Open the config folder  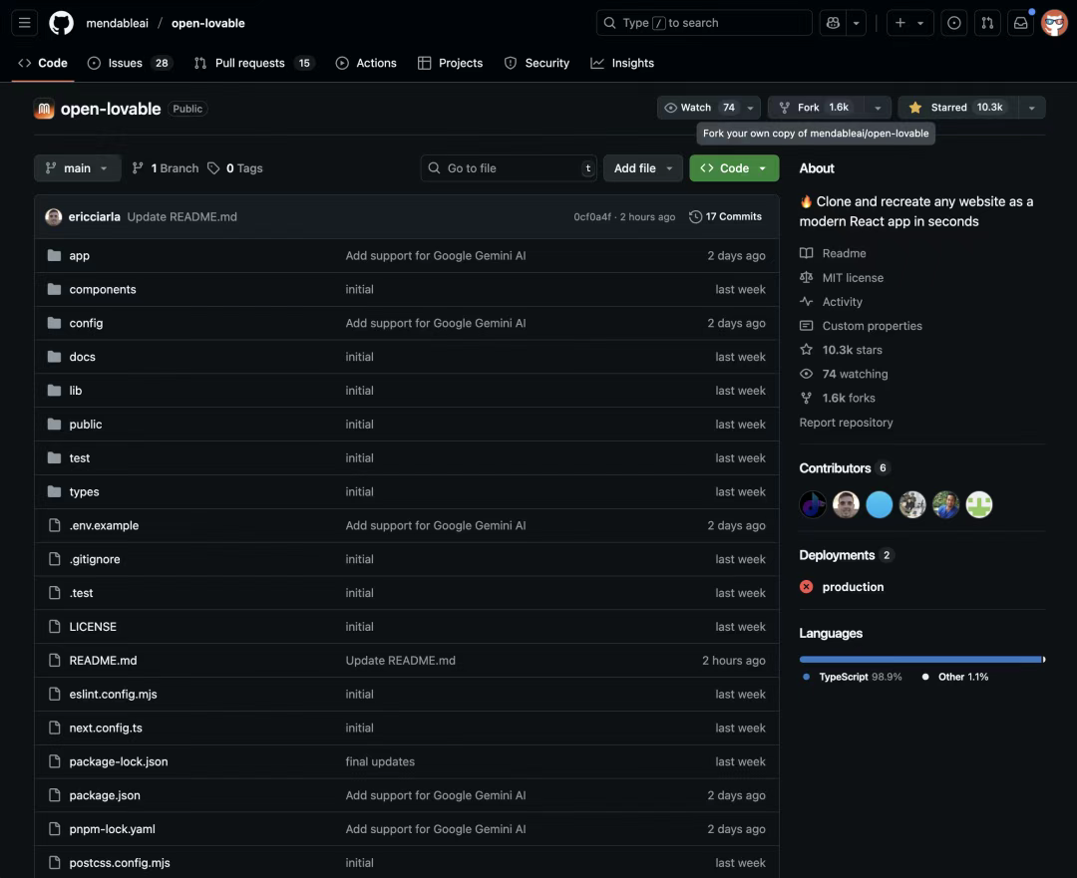coord(86,323)
